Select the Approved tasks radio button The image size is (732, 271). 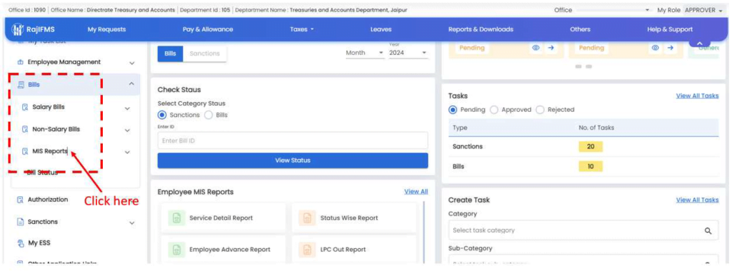pos(493,110)
